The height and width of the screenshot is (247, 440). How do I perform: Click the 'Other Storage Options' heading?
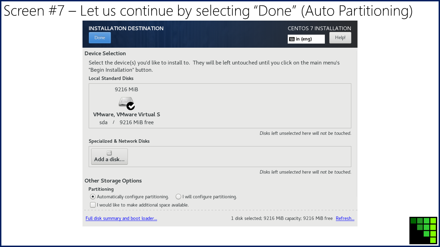(x=113, y=181)
